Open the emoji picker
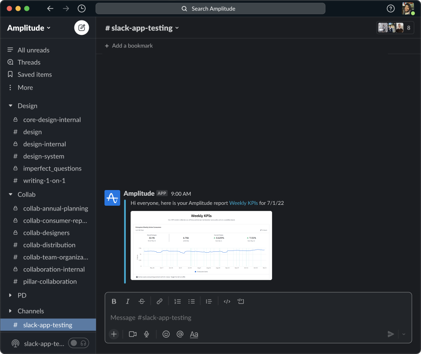The width and height of the screenshot is (421, 354). (165, 334)
